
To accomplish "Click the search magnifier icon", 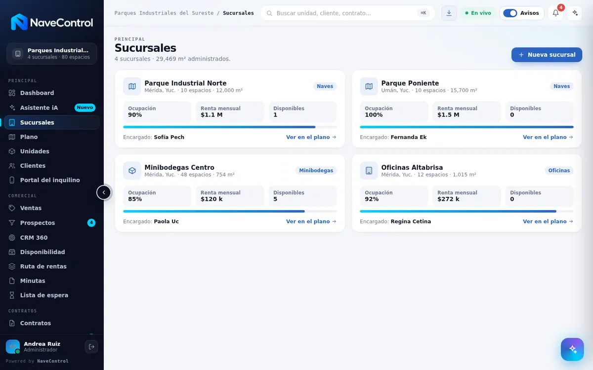I will click(269, 13).
